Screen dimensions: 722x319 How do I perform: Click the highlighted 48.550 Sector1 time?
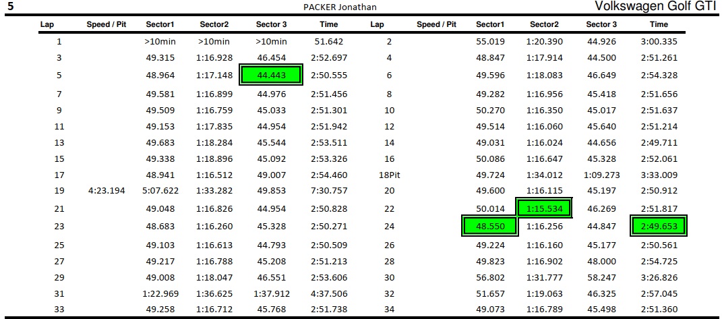click(490, 226)
